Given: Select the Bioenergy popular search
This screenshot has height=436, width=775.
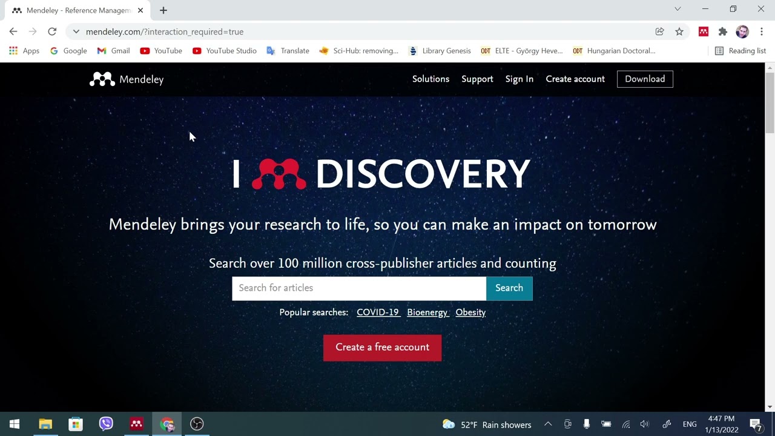Looking at the screenshot, I should [x=427, y=312].
